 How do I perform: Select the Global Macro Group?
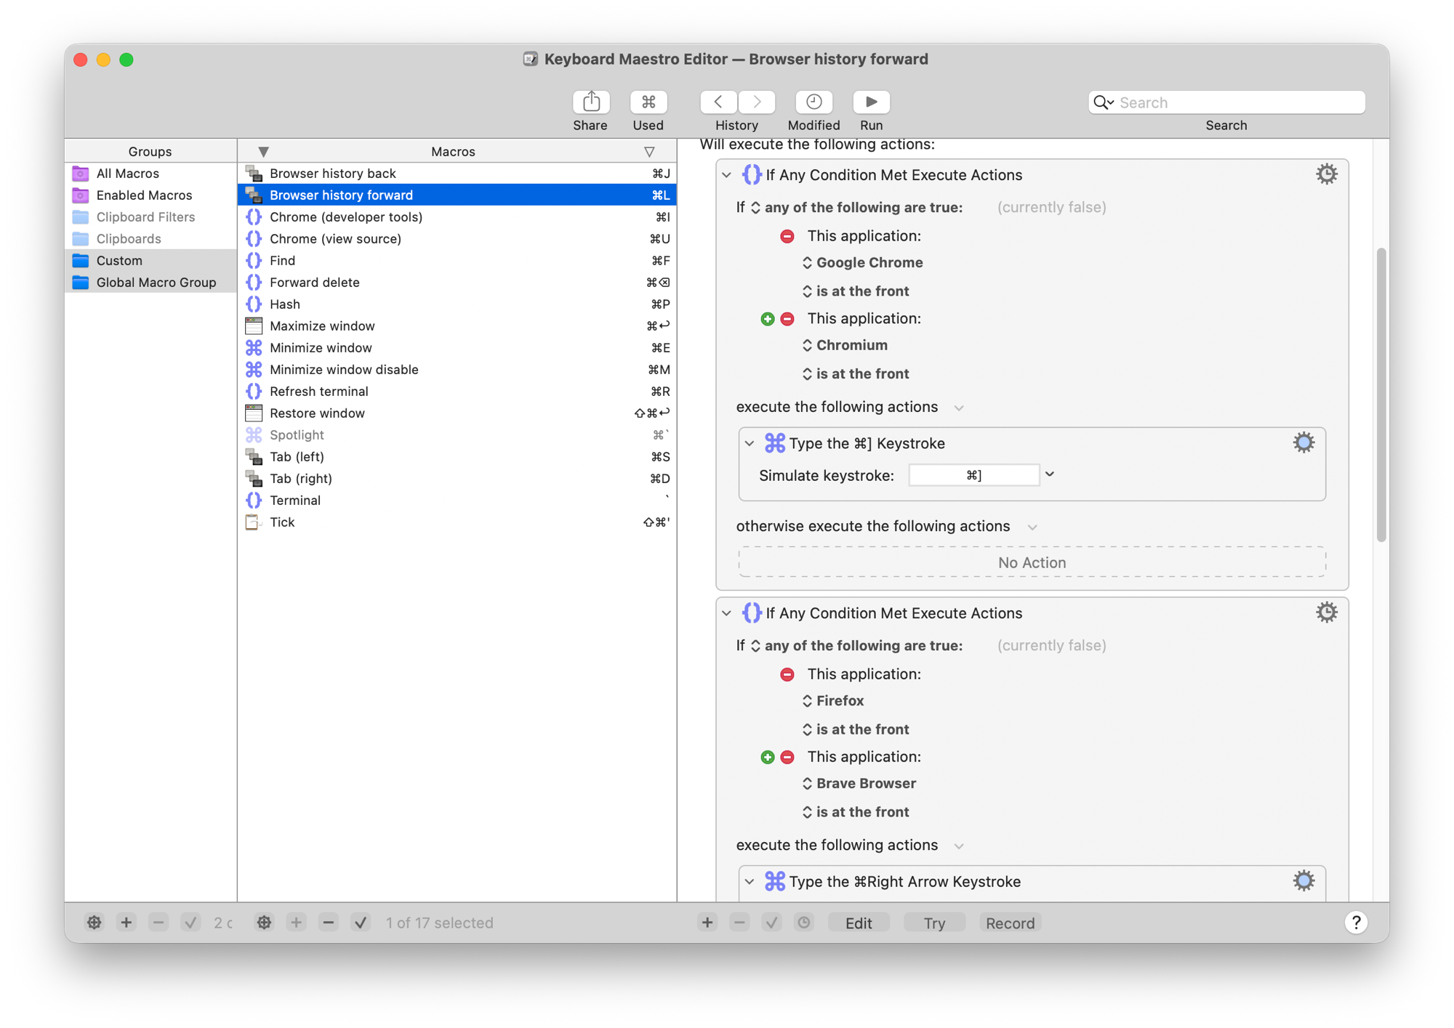(x=150, y=283)
